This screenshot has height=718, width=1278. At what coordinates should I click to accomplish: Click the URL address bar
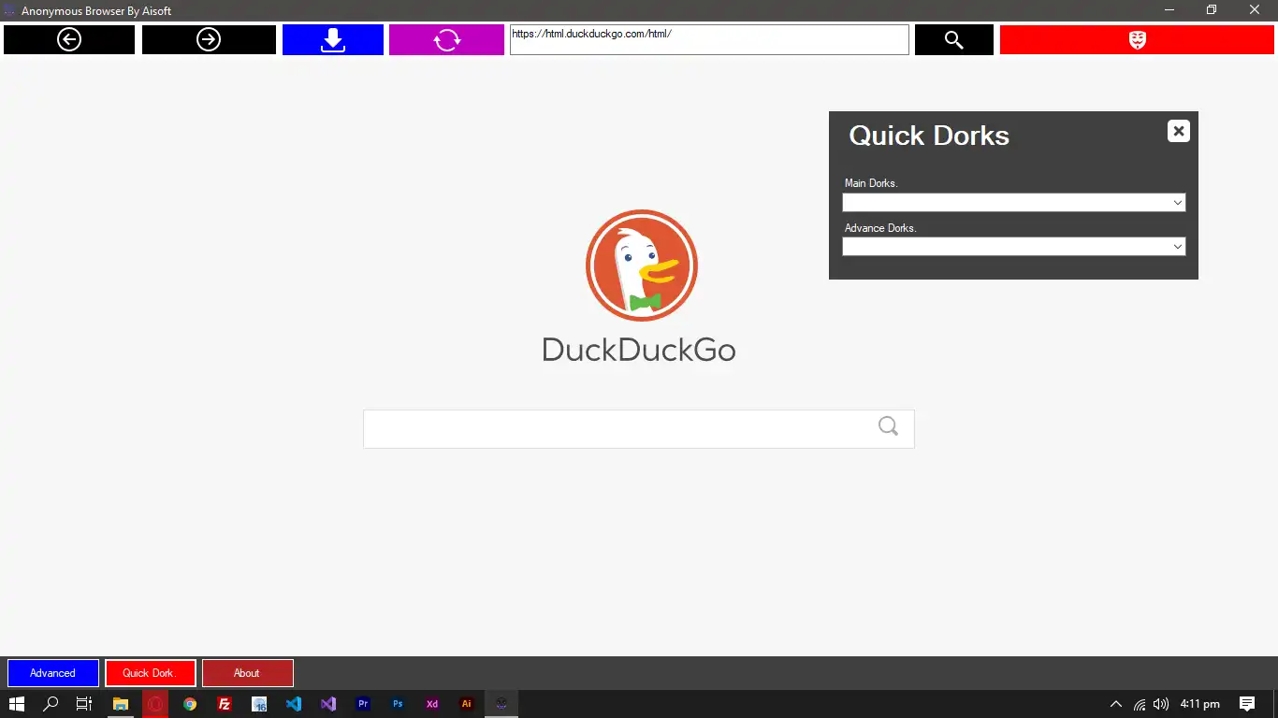[x=709, y=39]
